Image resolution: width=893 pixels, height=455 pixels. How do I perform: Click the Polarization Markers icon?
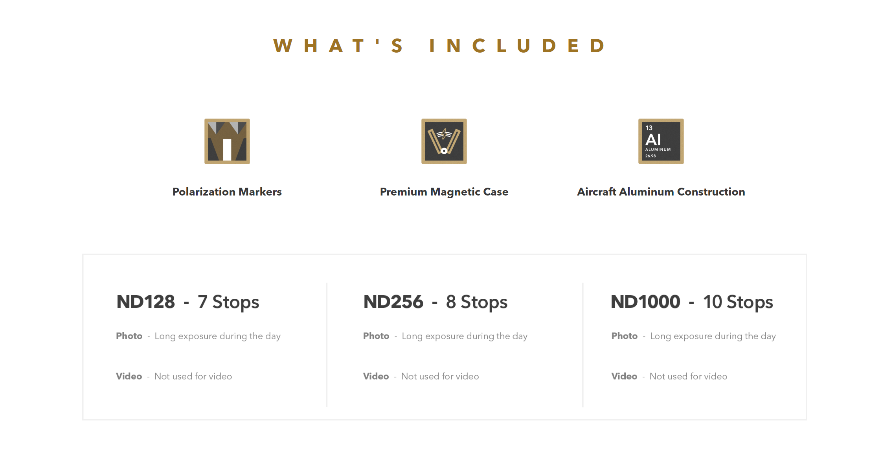coord(227,141)
